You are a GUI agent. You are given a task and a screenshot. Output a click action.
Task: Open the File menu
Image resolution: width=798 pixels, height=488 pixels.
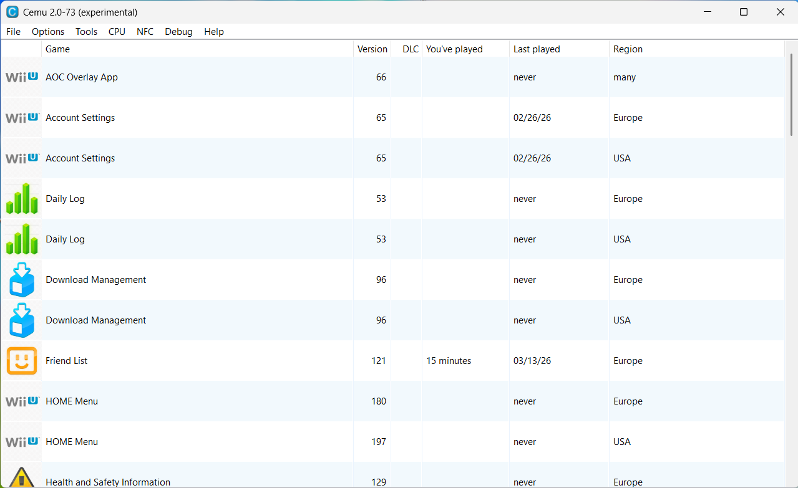(13, 32)
